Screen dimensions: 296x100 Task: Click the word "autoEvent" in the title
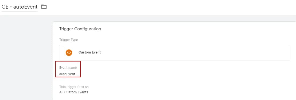25,7
